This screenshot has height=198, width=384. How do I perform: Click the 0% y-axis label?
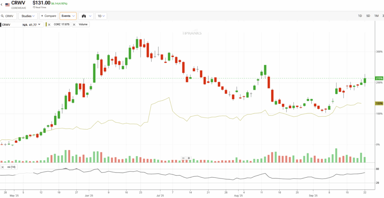378,145
